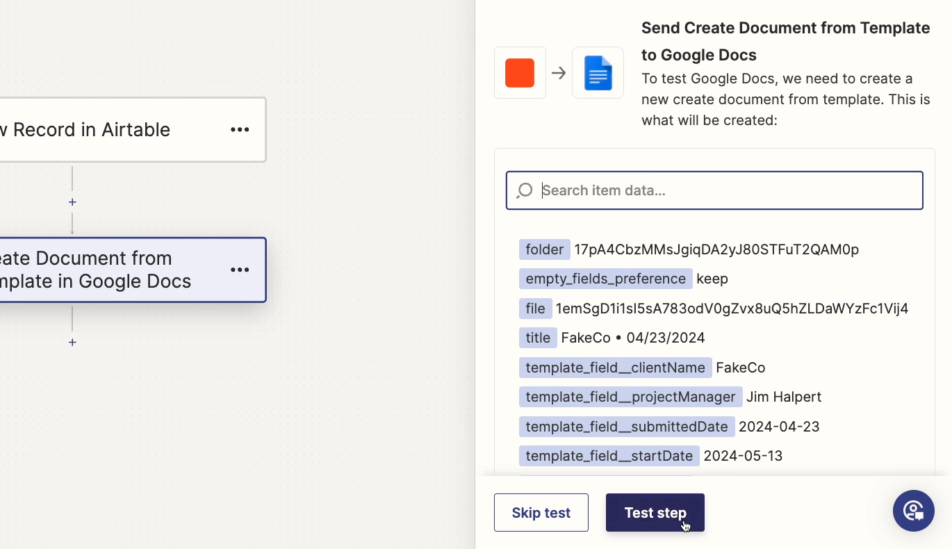Click the title field label

(x=538, y=338)
